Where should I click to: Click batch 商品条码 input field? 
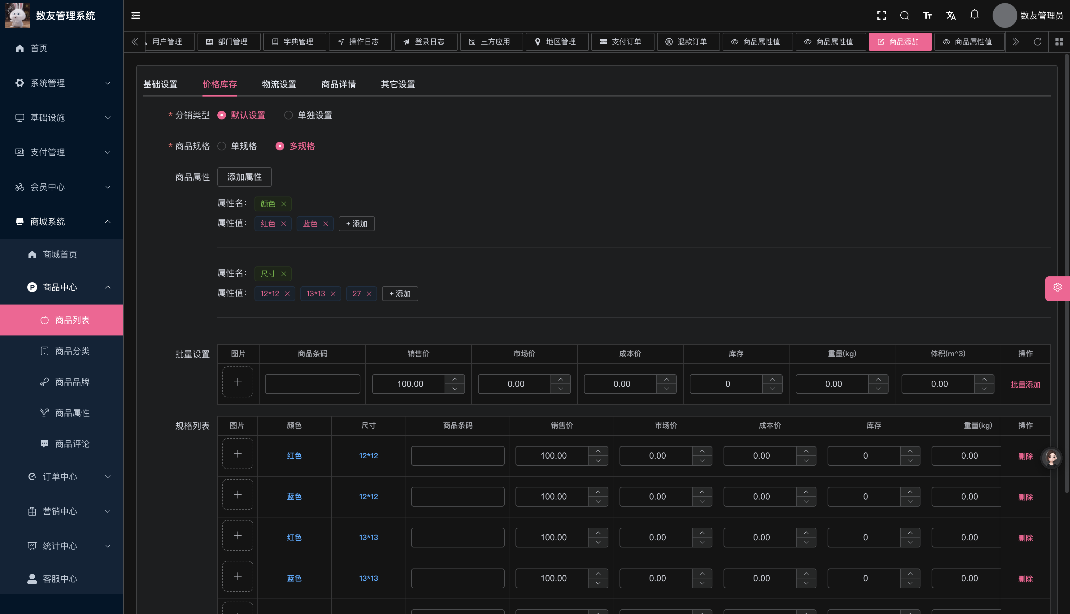tap(312, 384)
